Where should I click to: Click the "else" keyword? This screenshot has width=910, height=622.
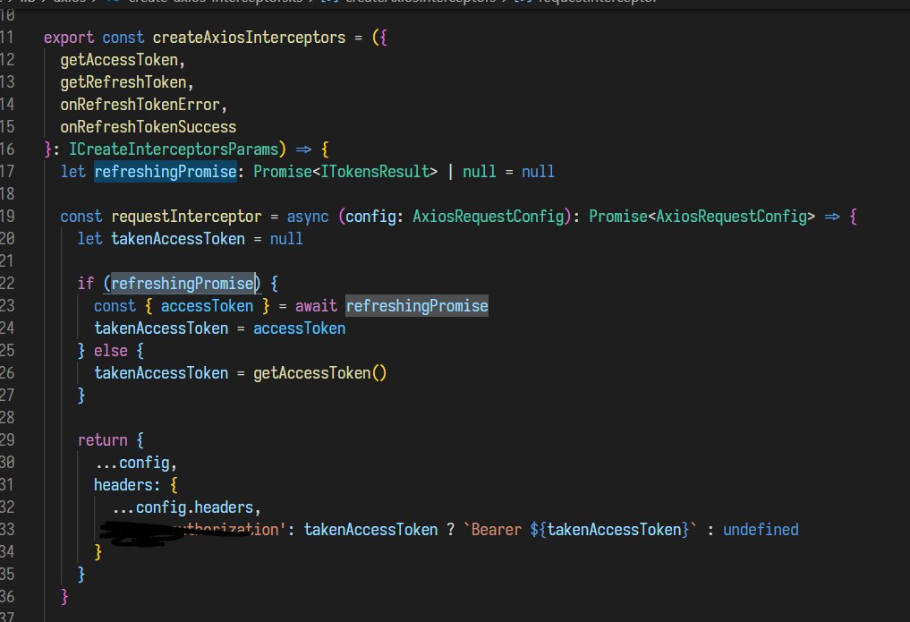(111, 351)
